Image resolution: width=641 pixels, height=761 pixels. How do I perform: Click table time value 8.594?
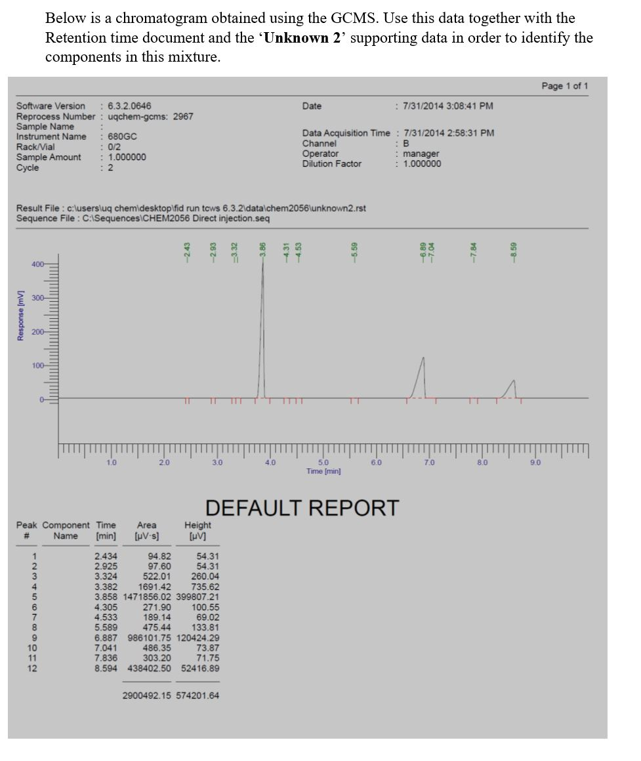point(106,668)
